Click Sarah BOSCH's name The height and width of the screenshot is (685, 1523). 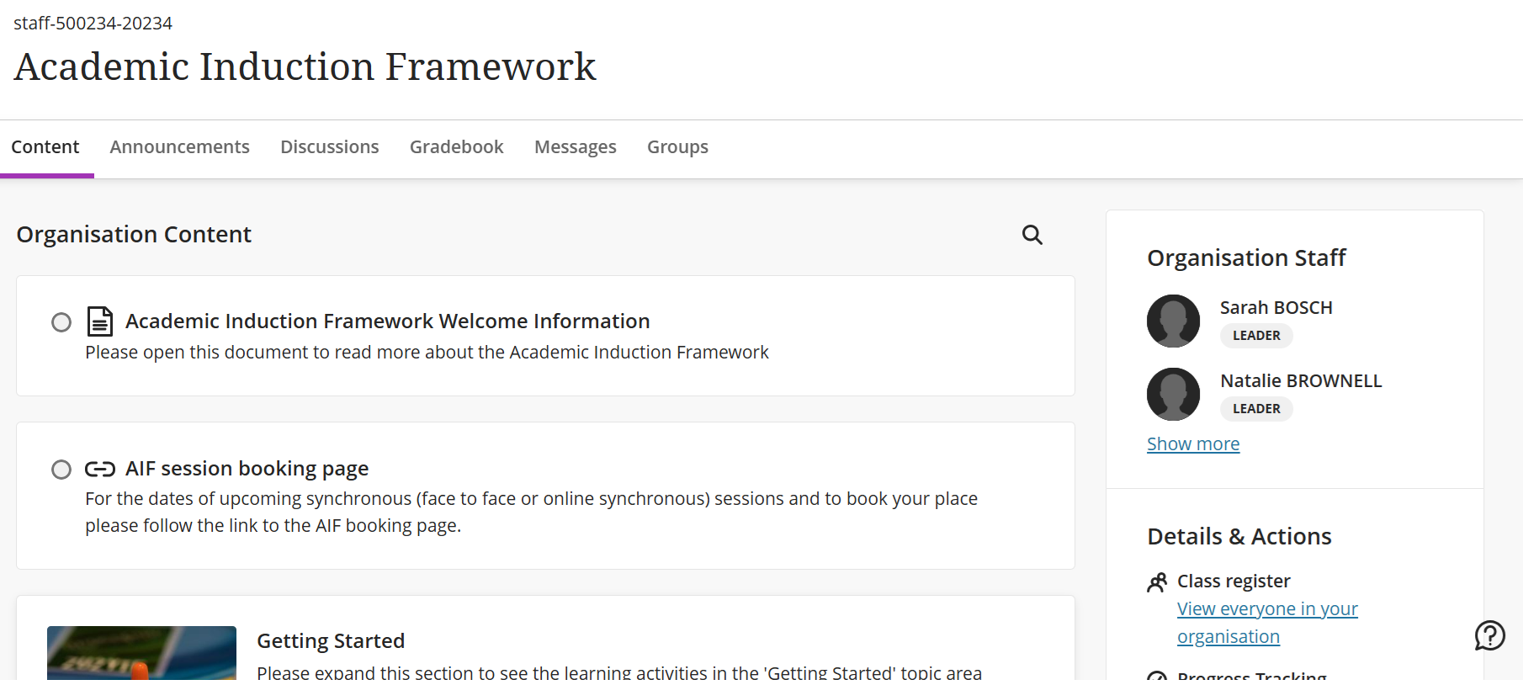tap(1276, 308)
